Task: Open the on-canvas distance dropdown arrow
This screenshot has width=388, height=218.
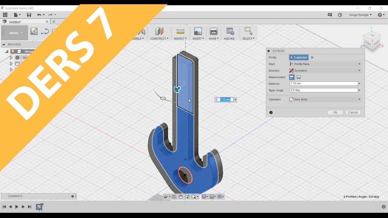Action: point(236,99)
